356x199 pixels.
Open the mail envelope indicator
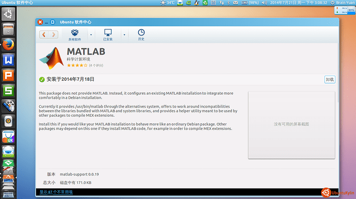click(235, 3)
